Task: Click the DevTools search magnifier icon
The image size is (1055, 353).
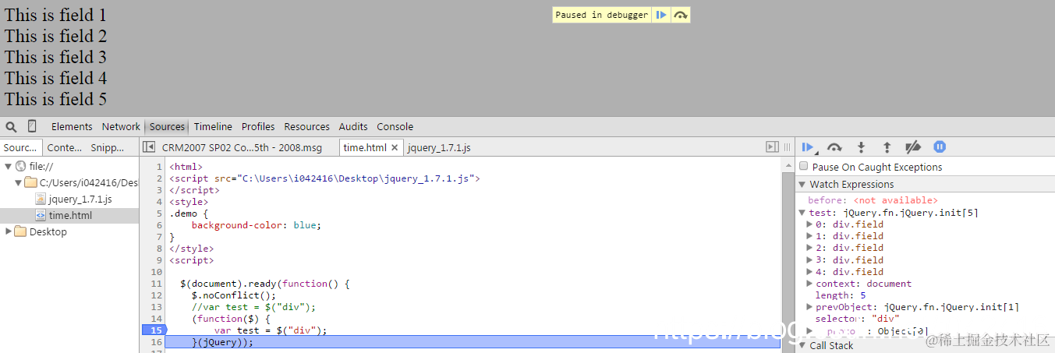Action: click(11, 126)
